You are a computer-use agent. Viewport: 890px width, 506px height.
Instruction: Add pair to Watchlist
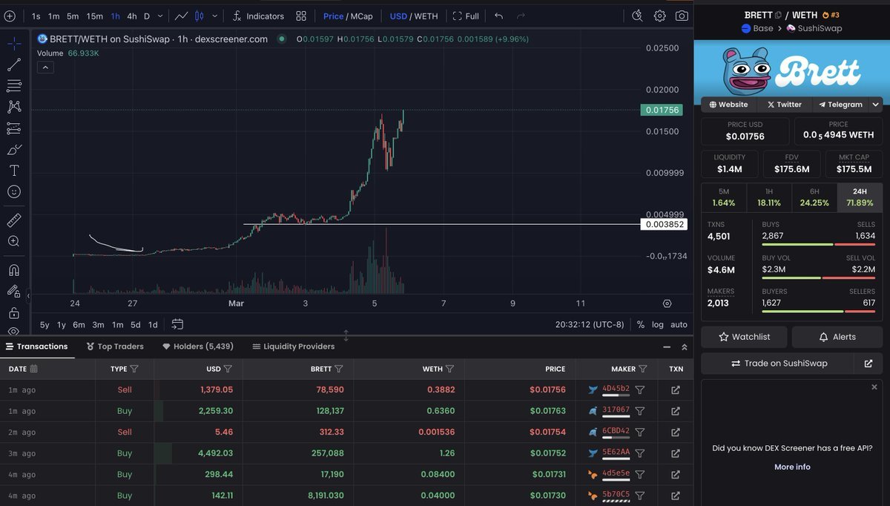[744, 337]
